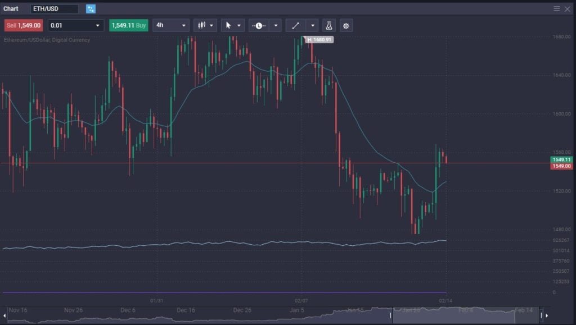Expand the 4h timeframe dropdown
The width and height of the screenshot is (576, 325).
coord(170,25)
